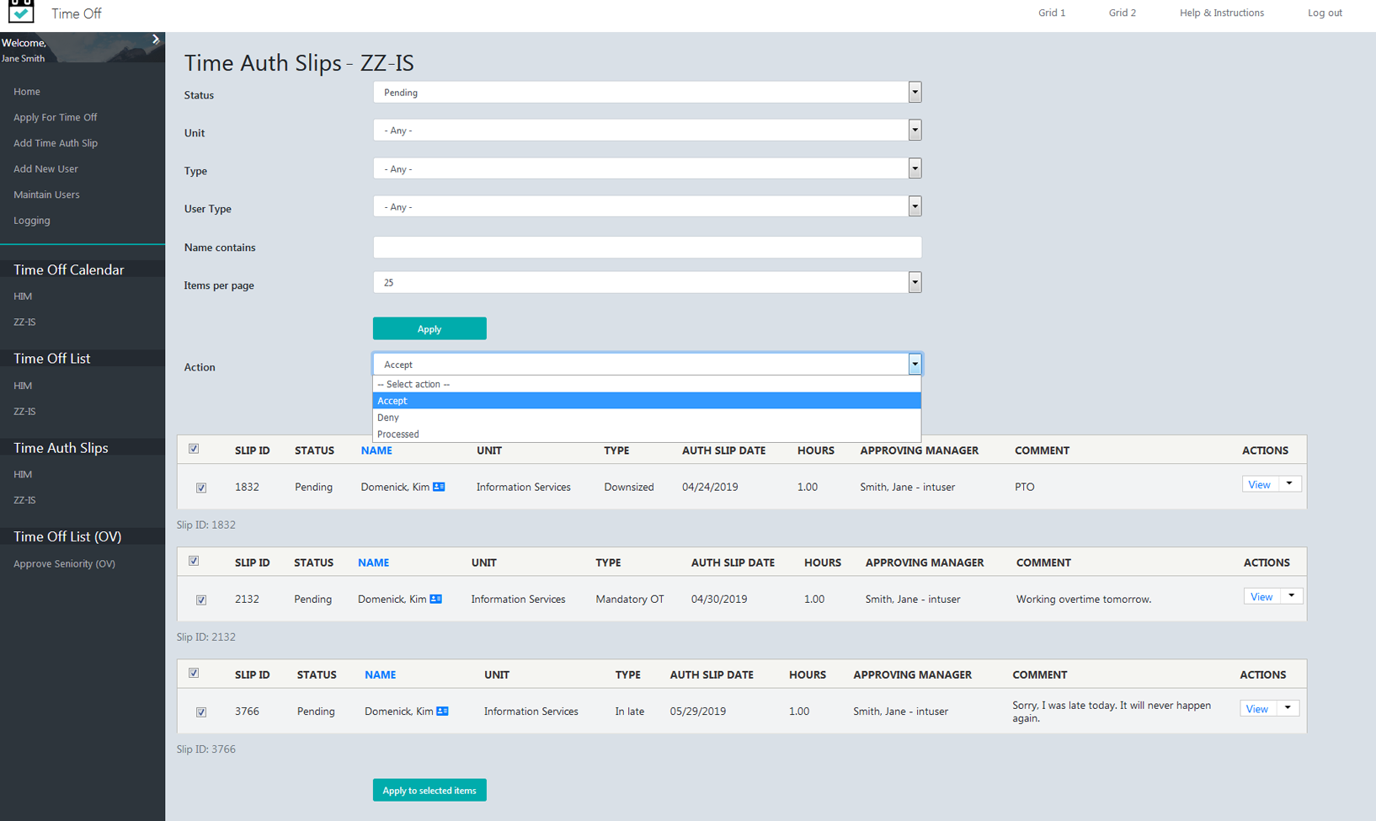This screenshot has width=1376, height=821.
Task: Open the Status filter dropdown
Action: pos(915,92)
